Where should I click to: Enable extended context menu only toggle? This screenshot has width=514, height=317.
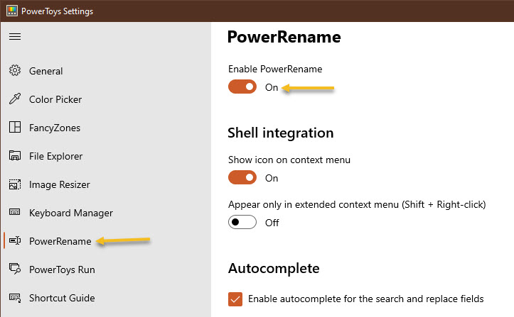tap(242, 223)
